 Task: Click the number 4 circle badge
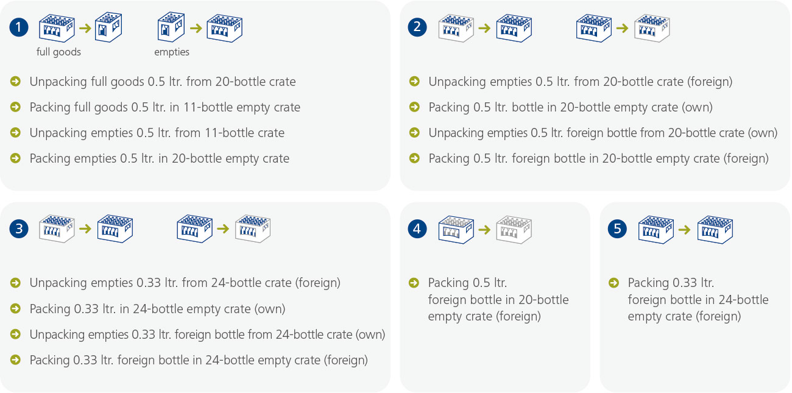pyautogui.click(x=417, y=228)
